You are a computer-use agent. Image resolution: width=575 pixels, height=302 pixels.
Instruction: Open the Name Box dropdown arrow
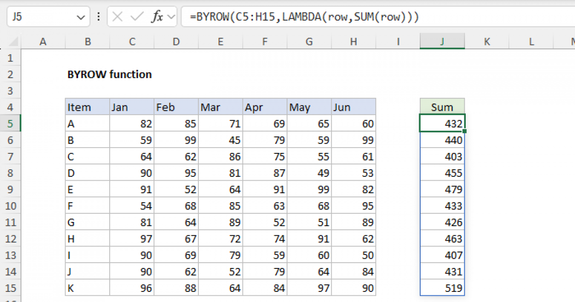[x=80, y=17]
